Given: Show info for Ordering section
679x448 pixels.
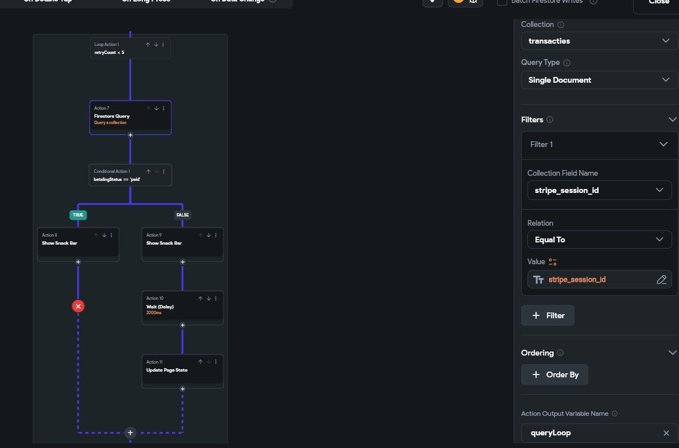Looking at the screenshot, I should pos(560,353).
